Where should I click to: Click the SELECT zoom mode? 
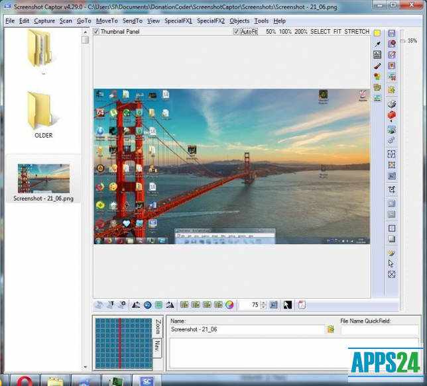320,32
